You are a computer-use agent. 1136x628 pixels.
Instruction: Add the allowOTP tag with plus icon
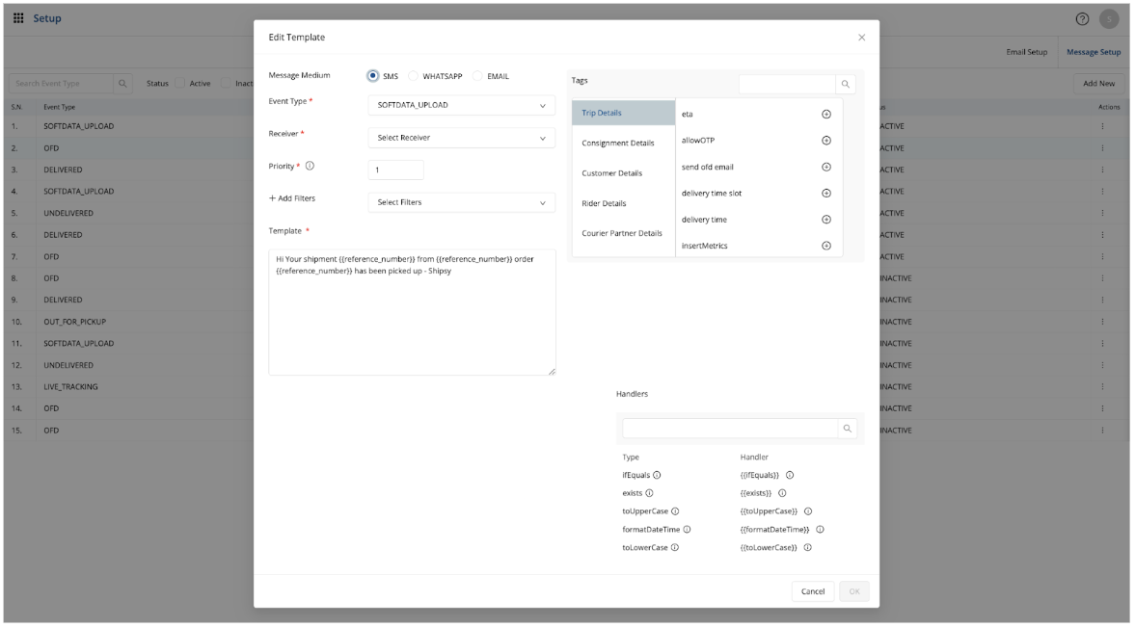click(x=825, y=140)
